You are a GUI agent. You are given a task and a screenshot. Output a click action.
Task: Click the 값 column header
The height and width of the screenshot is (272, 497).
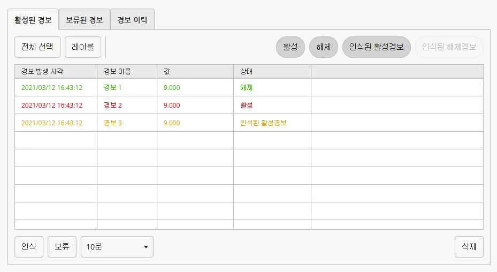[195, 71]
